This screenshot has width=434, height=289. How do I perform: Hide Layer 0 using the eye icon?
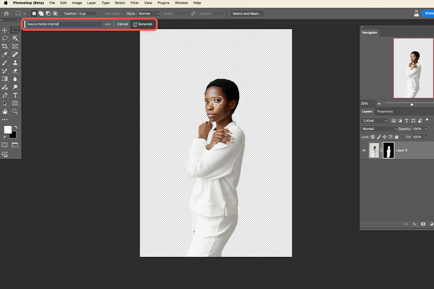(x=364, y=150)
